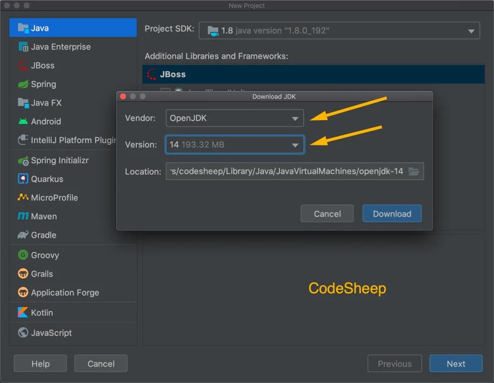This screenshot has height=383, width=494.
Task: Click the Next button
Action: [x=456, y=363]
